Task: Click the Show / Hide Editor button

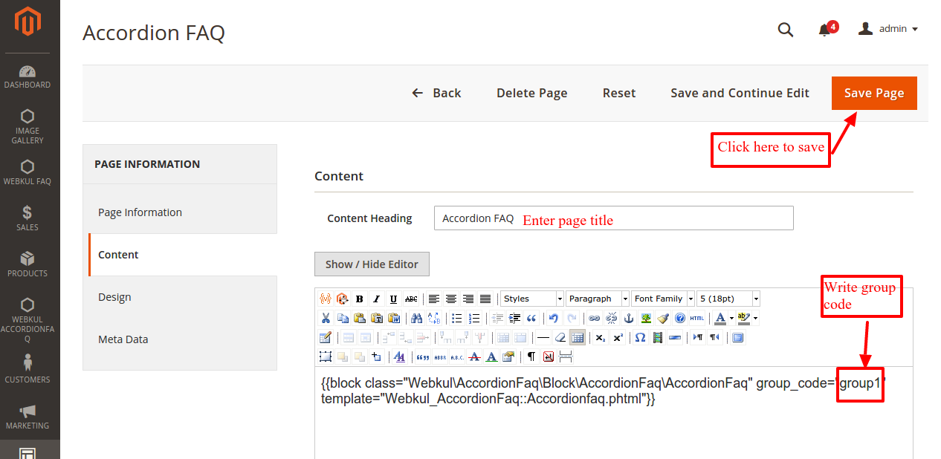Action: pos(372,264)
